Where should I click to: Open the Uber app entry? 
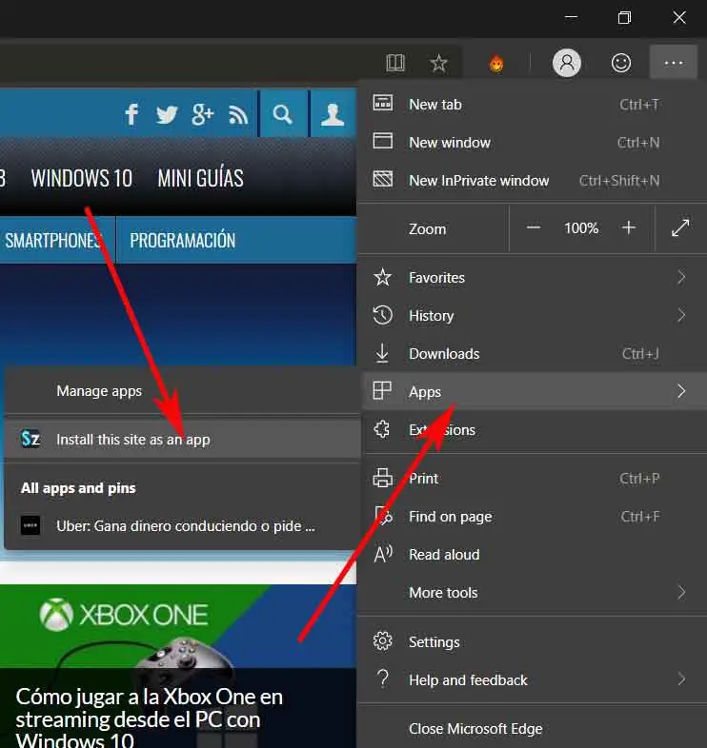[182, 525]
